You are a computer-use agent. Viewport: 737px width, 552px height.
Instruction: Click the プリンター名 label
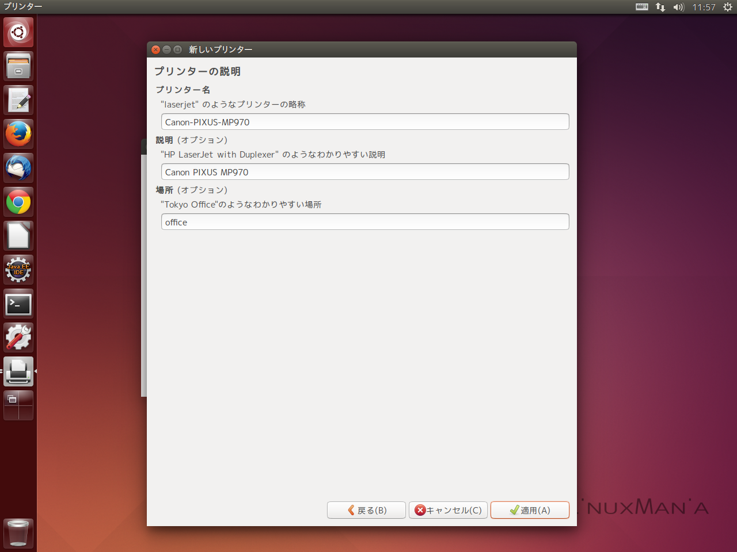point(183,90)
